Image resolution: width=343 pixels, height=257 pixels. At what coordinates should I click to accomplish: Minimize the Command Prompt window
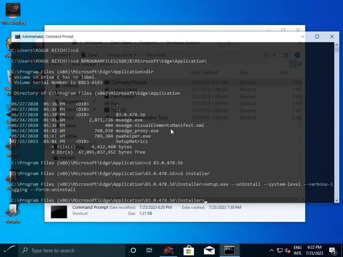[303, 36]
